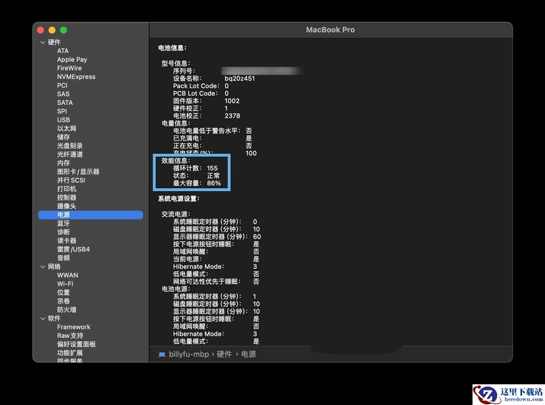Open the USB entry
Screen dimensions: 545x405
coord(63,120)
